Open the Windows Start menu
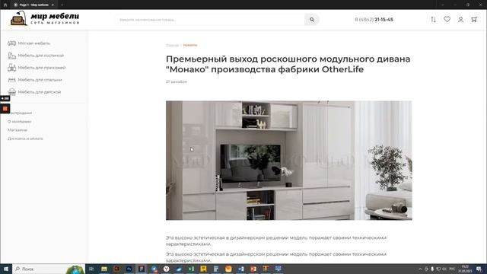The width and height of the screenshot is (487, 274). point(5,269)
